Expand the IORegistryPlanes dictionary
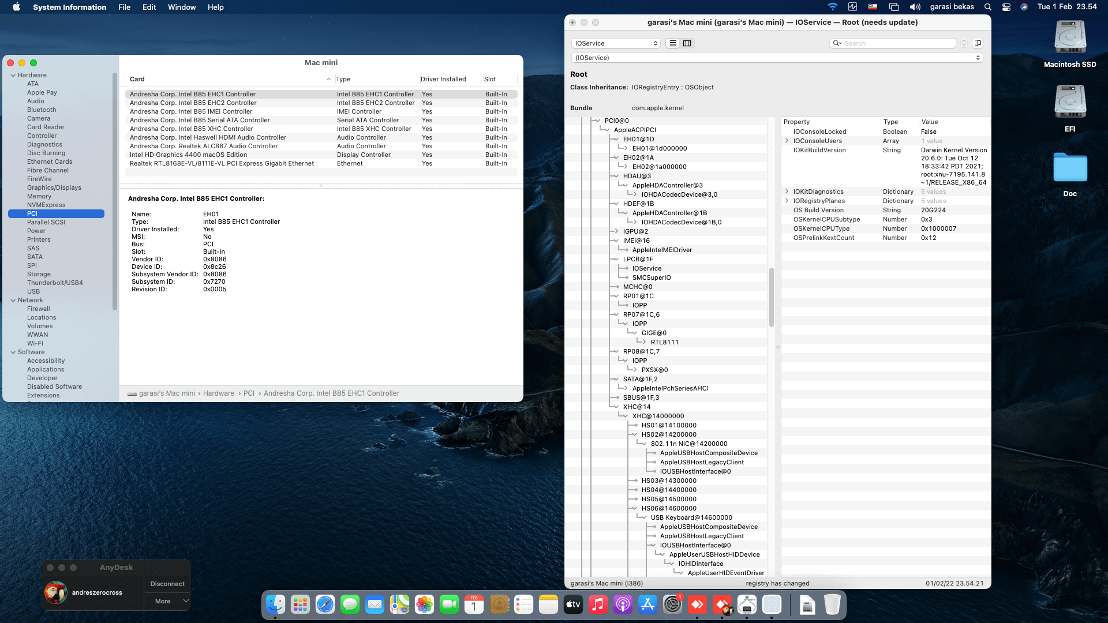The height and width of the screenshot is (623, 1108). 787,201
